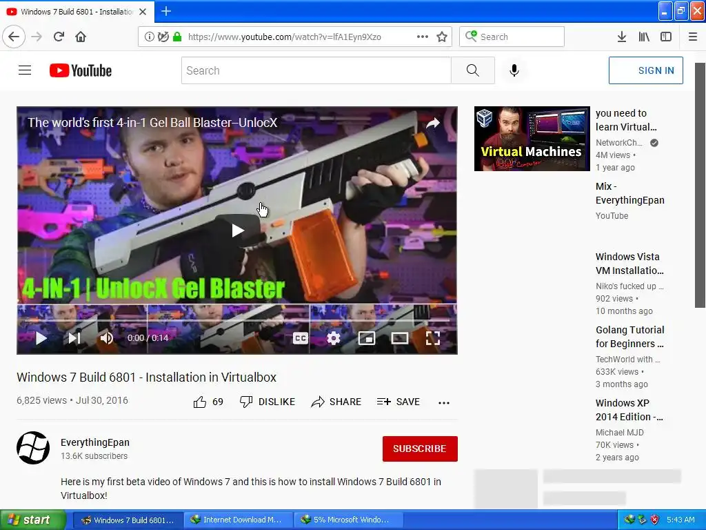Close the Windows 7 Build 6801 tab
Image resolution: width=706 pixels, height=530 pixels.
click(x=143, y=12)
